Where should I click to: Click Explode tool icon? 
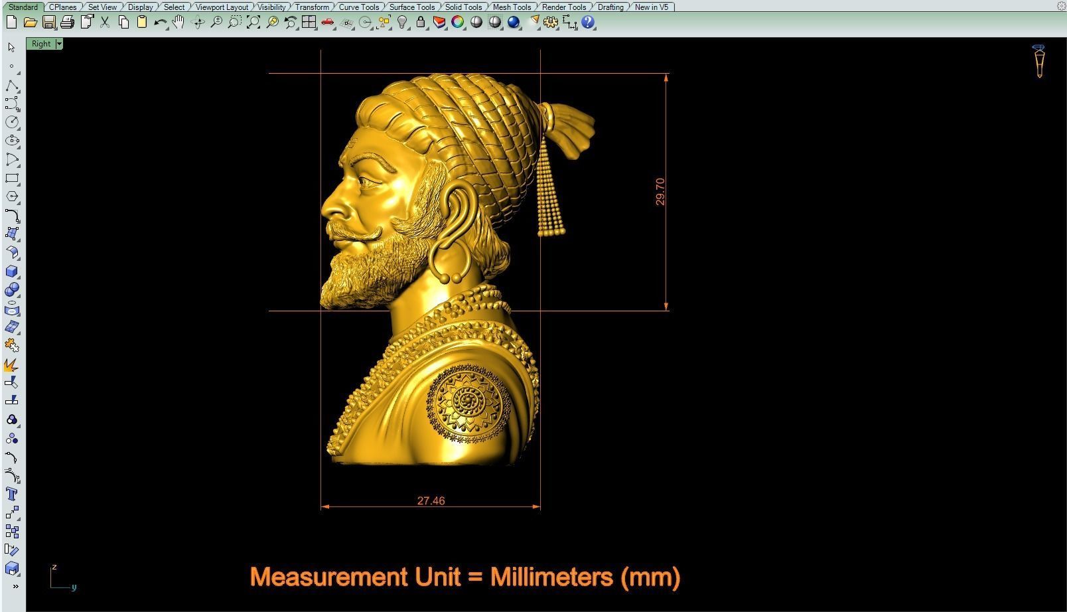point(12,364)
